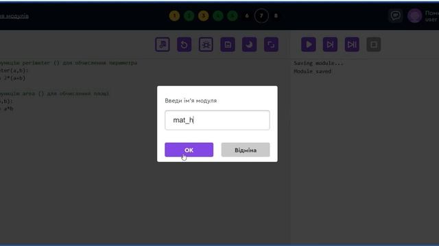The height and width of the screenshot is (246, 439).
Task: Click the step-forward run icon
Action: [330, 44]
